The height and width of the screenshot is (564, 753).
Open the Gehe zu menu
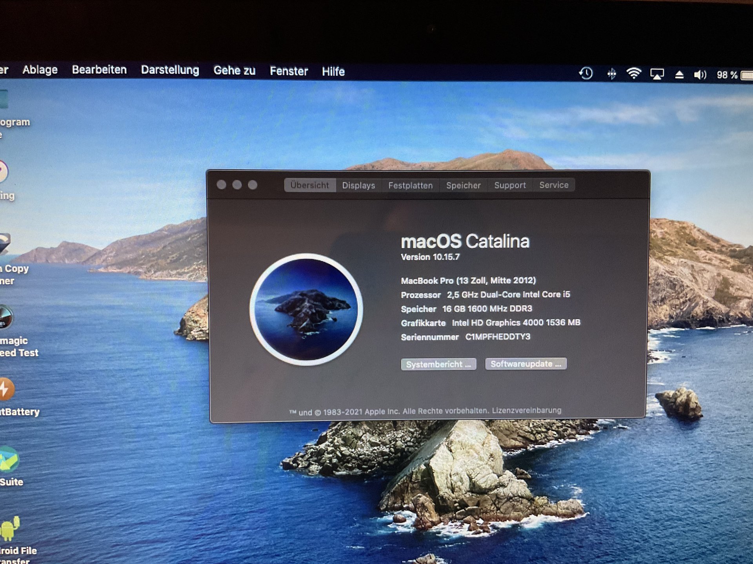pos(235,70)
